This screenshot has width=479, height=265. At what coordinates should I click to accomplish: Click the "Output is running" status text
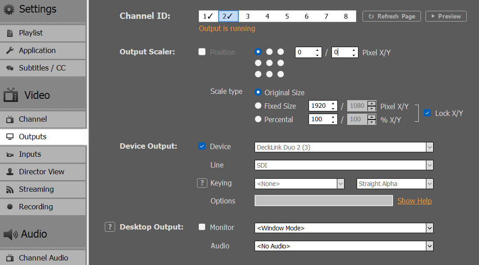point(227,28)
